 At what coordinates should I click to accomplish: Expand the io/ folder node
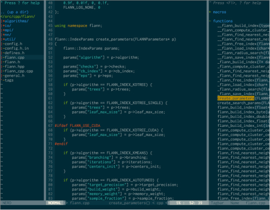tap(7, 25)
